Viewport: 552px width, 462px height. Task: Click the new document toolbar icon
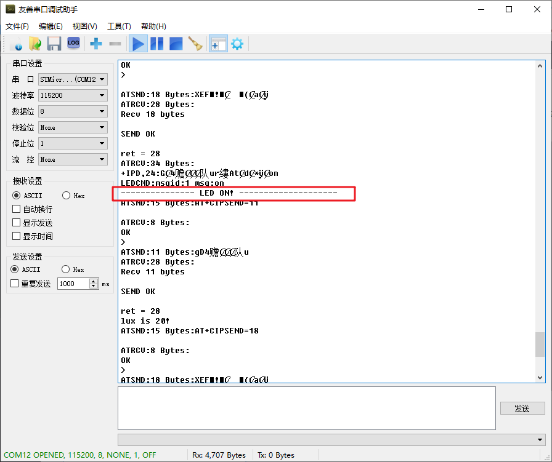pyautogui.click(x=16, y=44)
